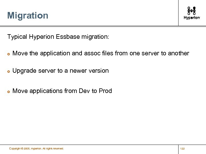Click 'Move applications from Dev to Prod'
Viewport: 206px width, 154px height.
click(x=62, y=91)
